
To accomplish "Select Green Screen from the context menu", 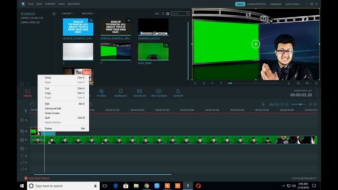I will pyautogui.click(x=63, y=113).
